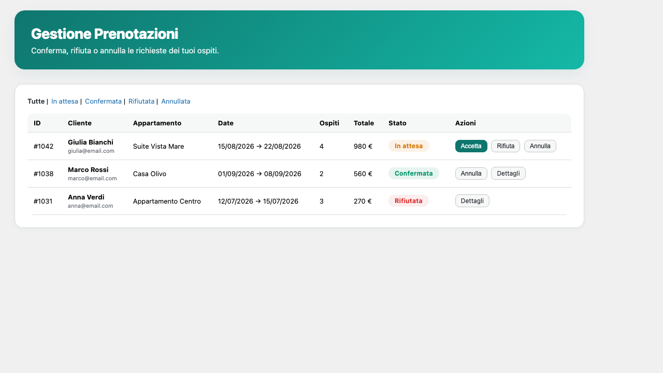Click the dates 15/08/2026 → 22/08/2026

coord(260,147)
